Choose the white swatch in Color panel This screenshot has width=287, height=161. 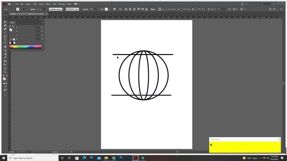tap(14, 43)
